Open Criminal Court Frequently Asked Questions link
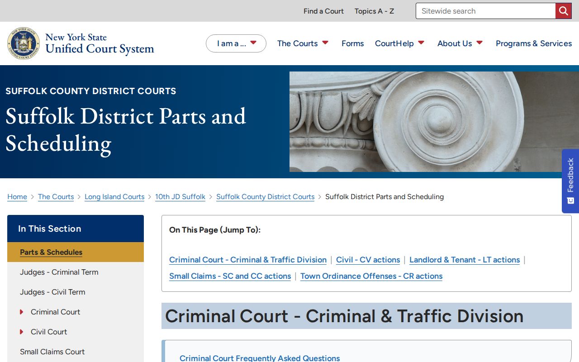The image size is (579, 362). tap(260, 358)
